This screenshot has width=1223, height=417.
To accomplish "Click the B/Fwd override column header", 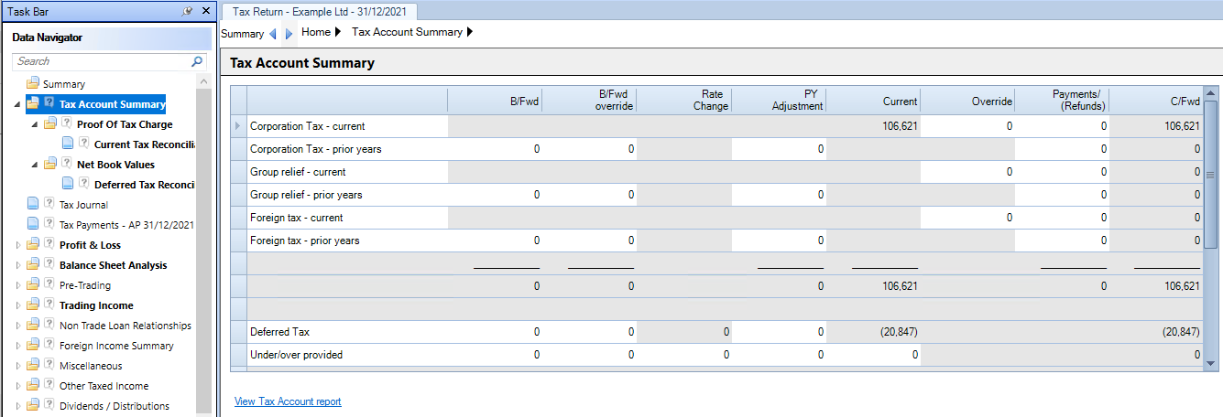I will pos(589,101).
